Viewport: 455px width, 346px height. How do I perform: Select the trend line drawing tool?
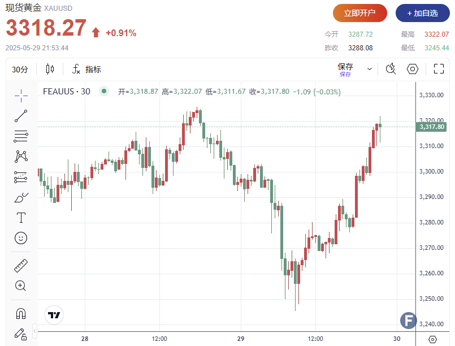(x=21, y=116)
